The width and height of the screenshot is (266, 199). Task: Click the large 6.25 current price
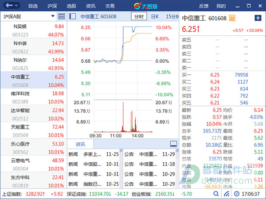tap(191, 29)
